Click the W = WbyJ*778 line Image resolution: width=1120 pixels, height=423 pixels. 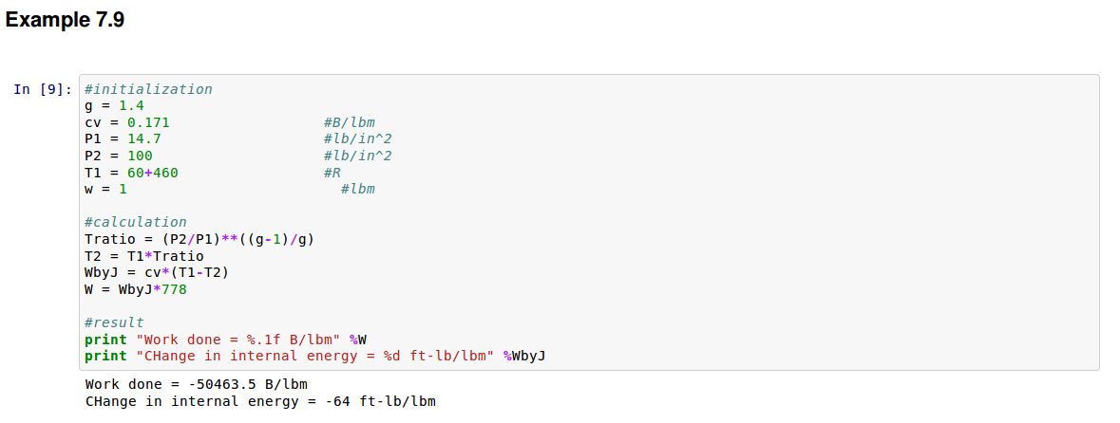coord(135,289)
